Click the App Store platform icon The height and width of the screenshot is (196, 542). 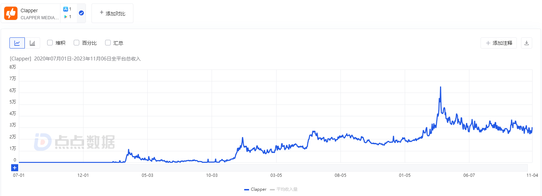click(x=65, y=9)
